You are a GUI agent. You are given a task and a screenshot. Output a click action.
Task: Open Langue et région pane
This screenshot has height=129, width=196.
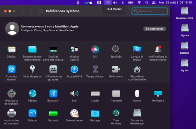click(x=137, y=50)
